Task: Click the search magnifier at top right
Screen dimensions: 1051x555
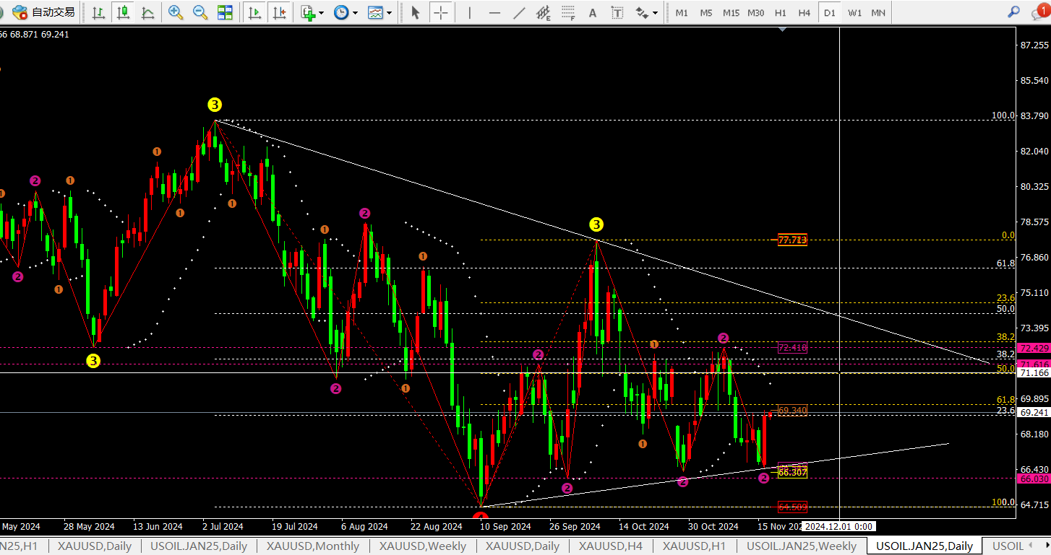Action: point(1014,12)
